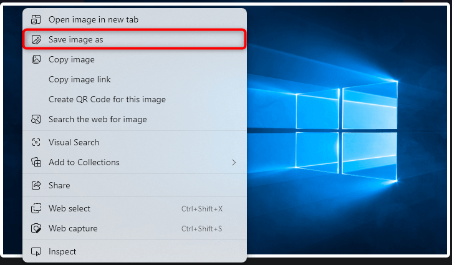Select the Share menu entry
Screen dimensions: 452x265
point(135,185)
